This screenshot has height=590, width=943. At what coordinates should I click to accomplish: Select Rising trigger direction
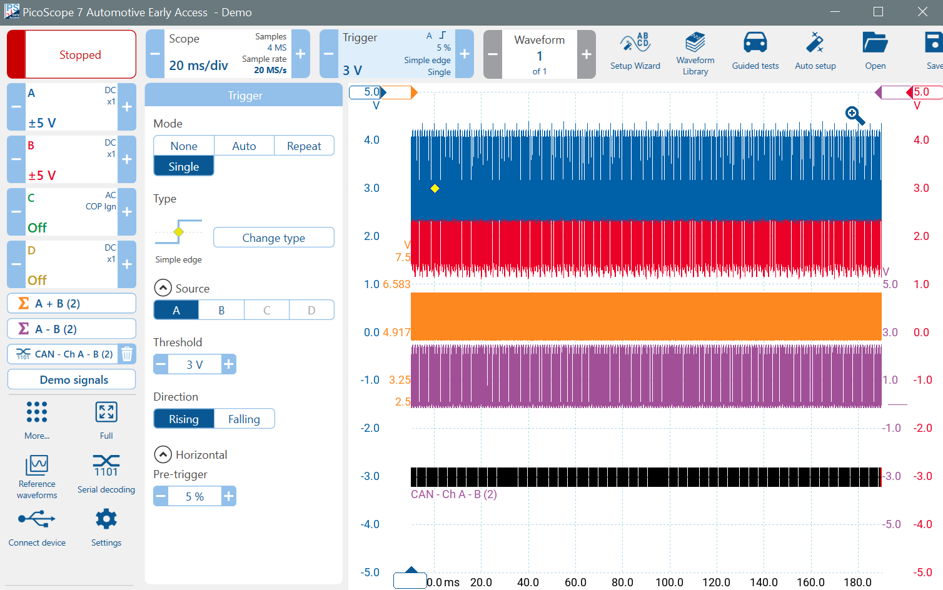[x=184, y=419]
